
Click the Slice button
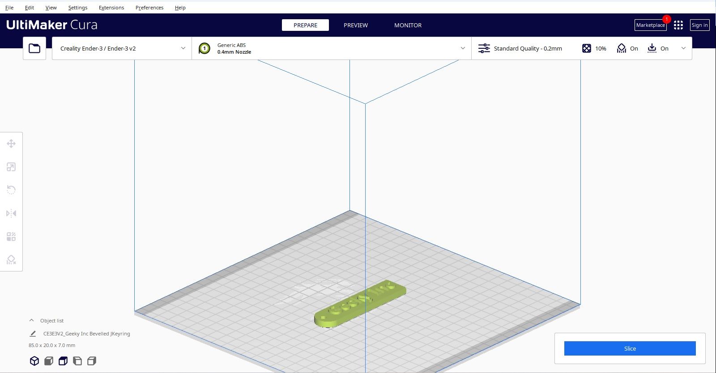[x=630, y=348]
